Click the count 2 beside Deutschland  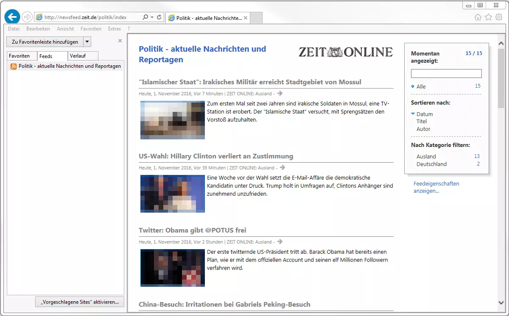(x=478, y=164)
